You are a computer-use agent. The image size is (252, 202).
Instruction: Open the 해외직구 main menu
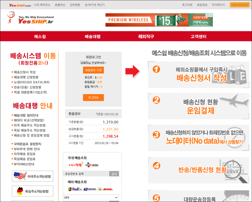(146, 36)
